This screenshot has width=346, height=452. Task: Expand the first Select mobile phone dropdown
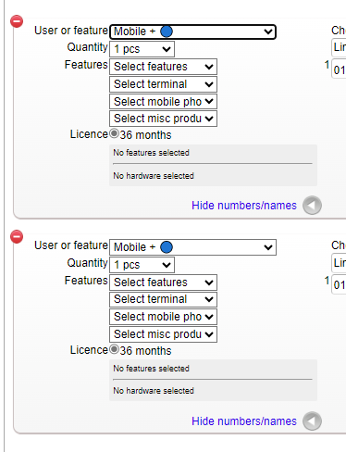(x=163, y=101)
